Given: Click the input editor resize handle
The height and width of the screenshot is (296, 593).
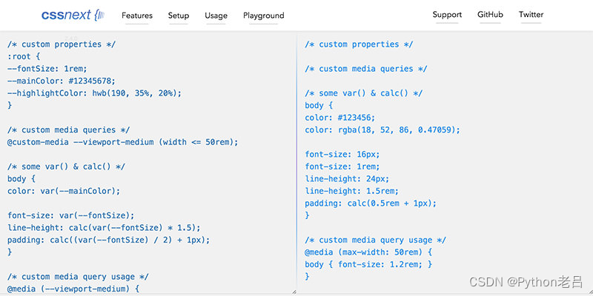Looking at the screenshot, I should [x=293, y=292].
